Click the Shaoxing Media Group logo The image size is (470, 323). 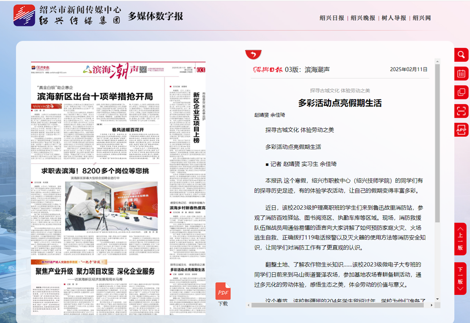24,15
